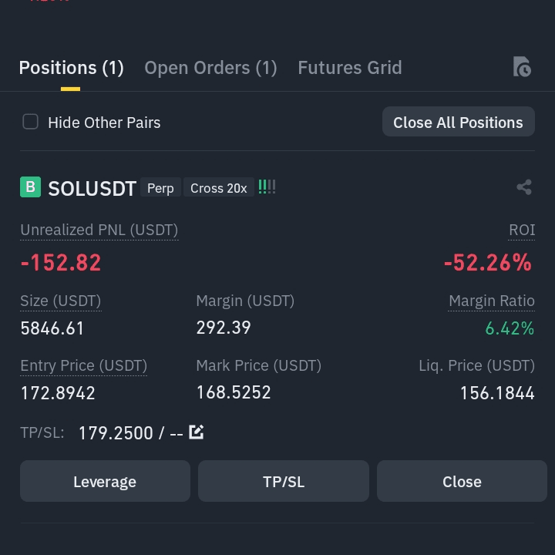Screen dimensions: 555x555
Task: Edit TP/SL with the pencil icon
Action: click(196, 432)
